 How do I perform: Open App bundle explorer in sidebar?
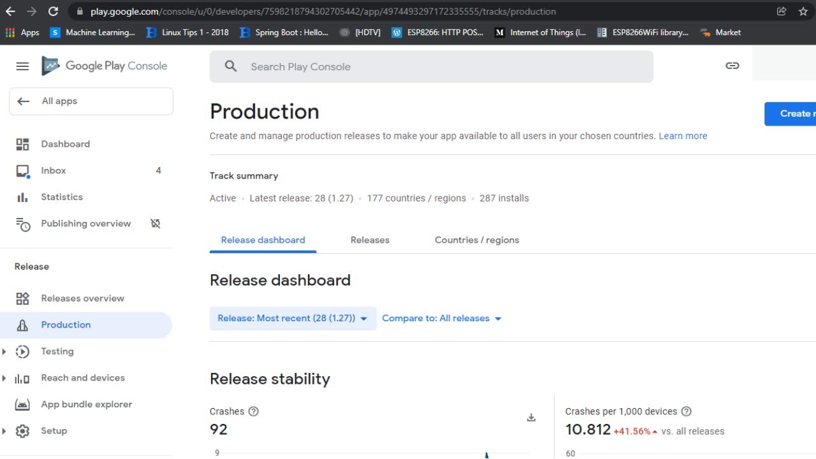pos(86,405)
